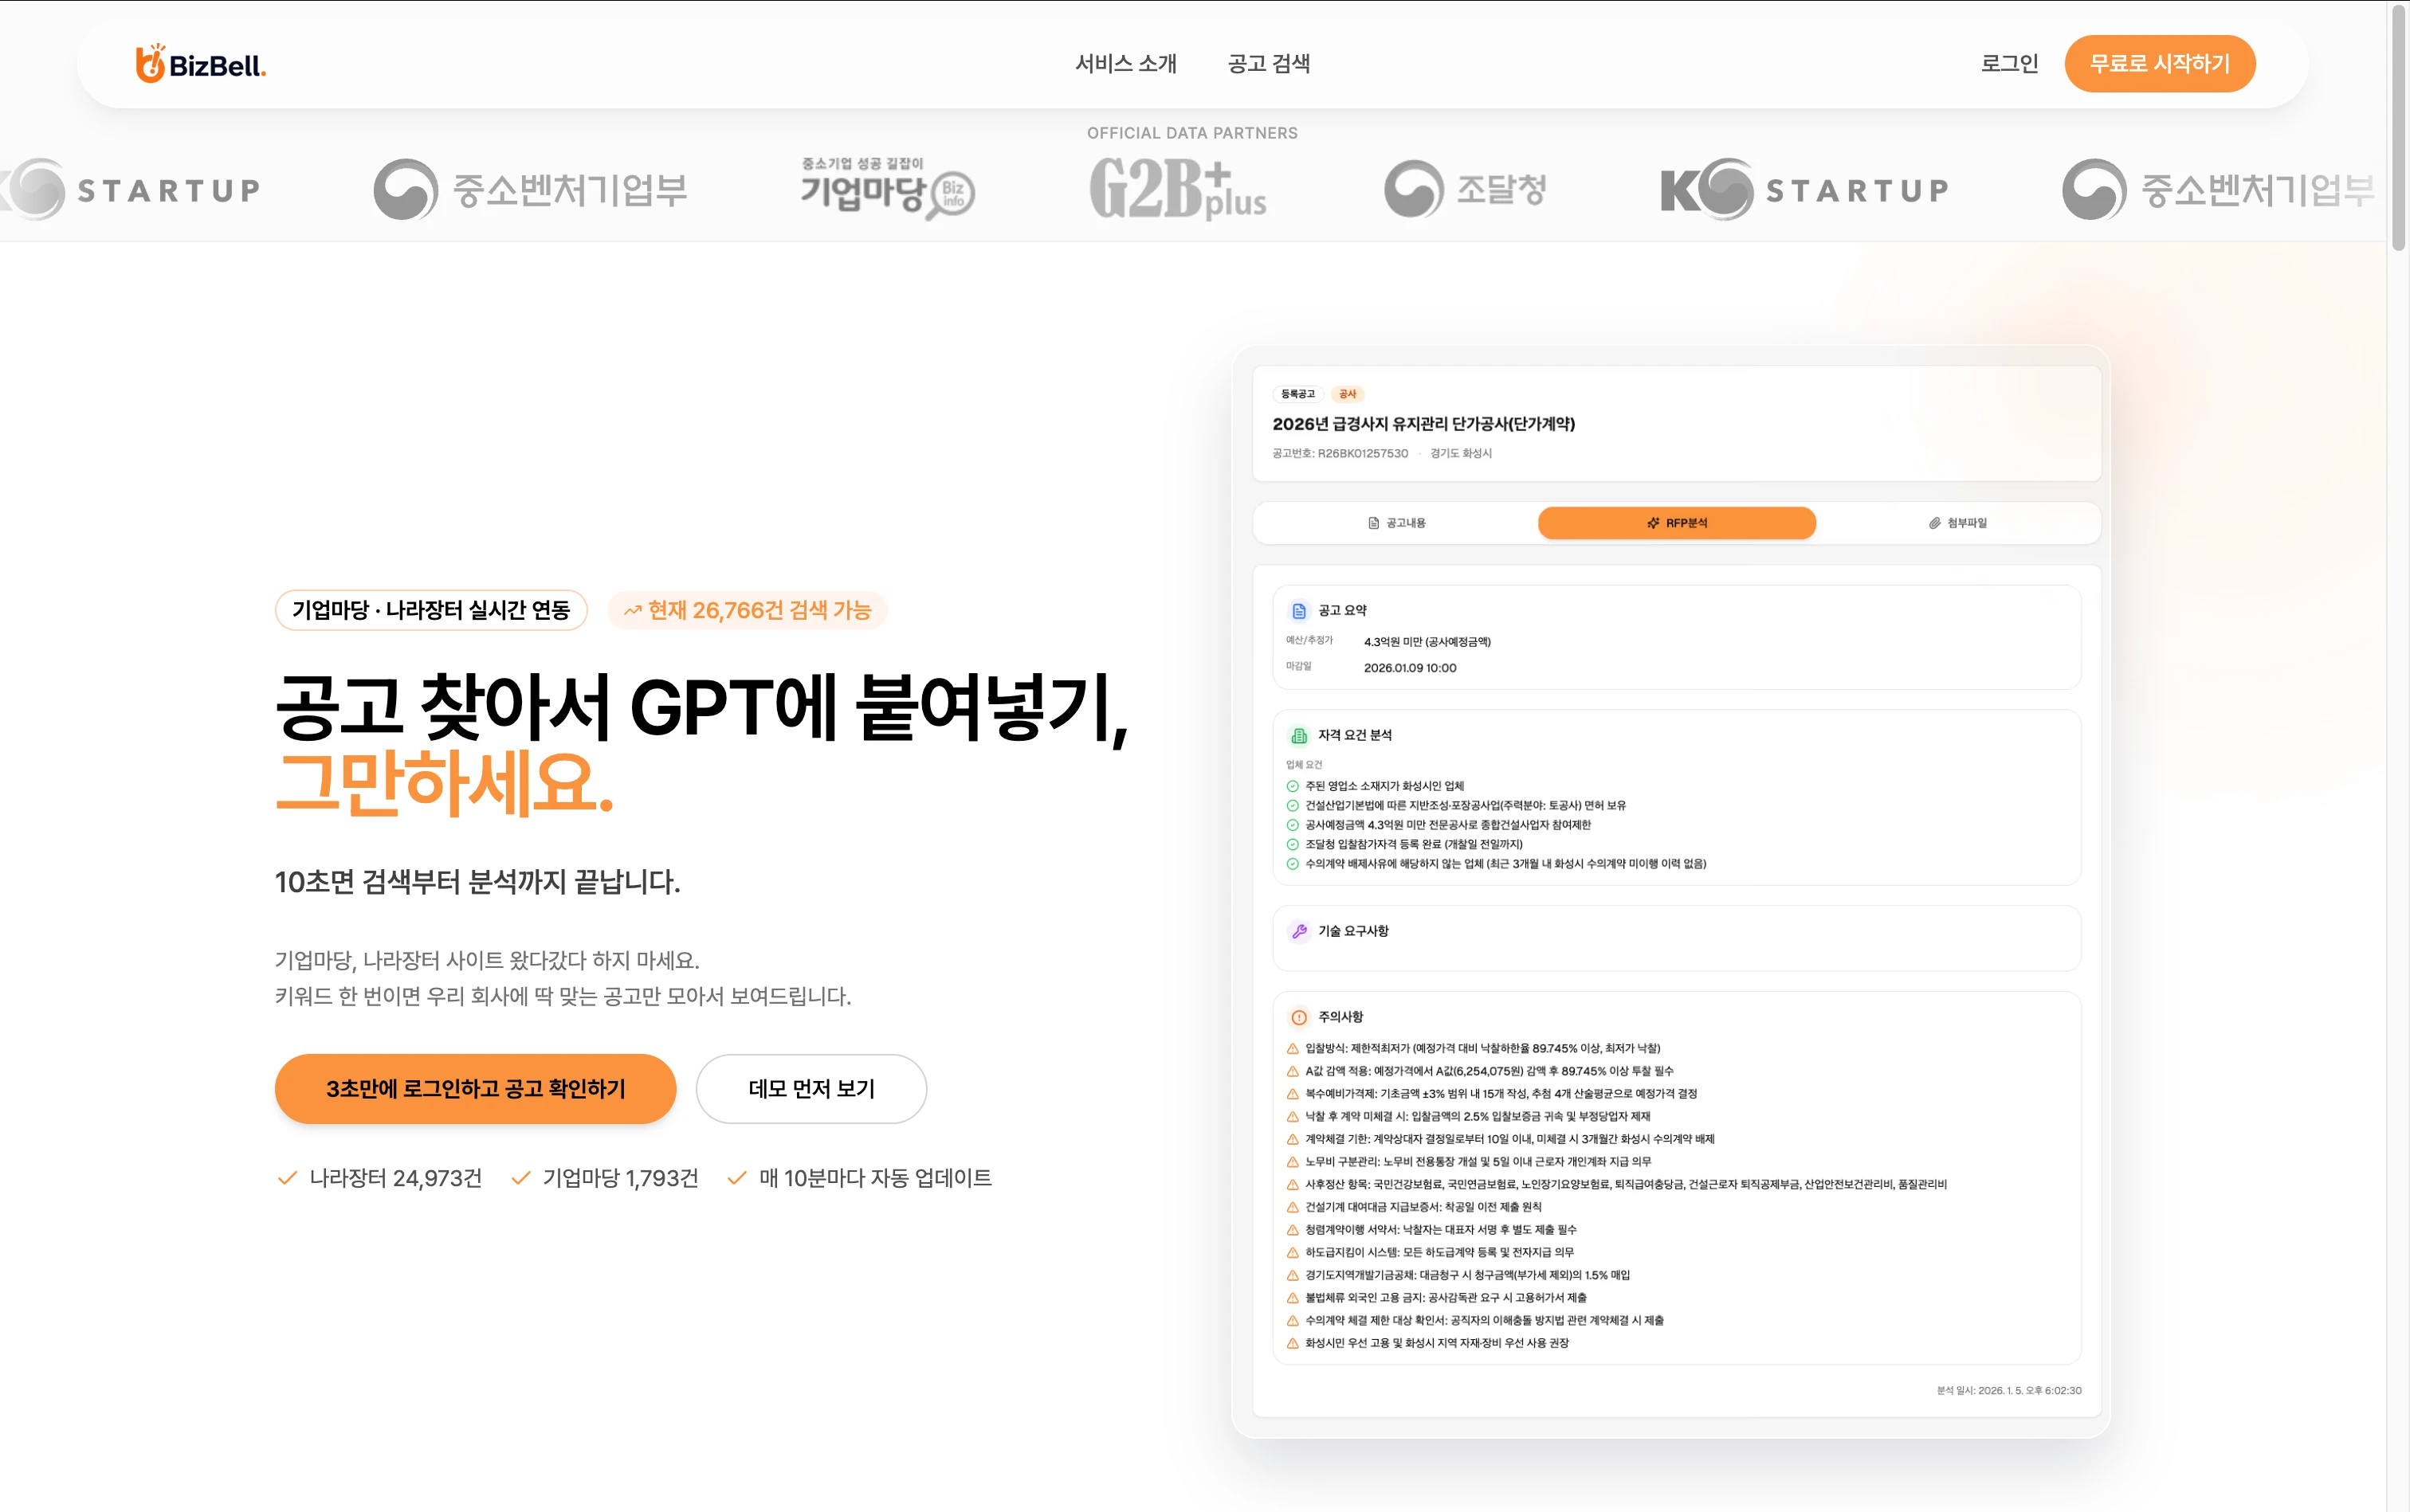Click the checkmark next to 기업마당 1,793건
Viewport: 2410px width, 1512px height.
[x=520, y=1178]
